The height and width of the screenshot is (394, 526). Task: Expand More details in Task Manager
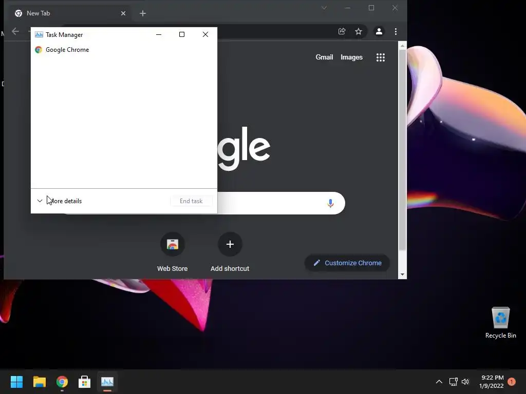60,201
